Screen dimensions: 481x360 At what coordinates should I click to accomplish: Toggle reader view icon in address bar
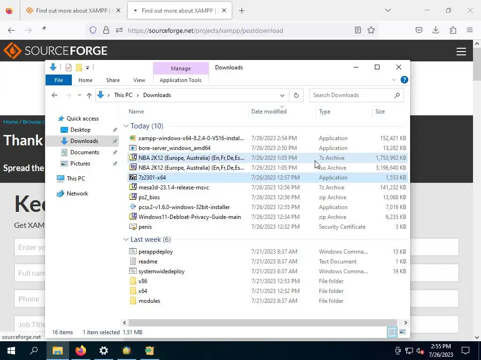[x=357, y=30]
